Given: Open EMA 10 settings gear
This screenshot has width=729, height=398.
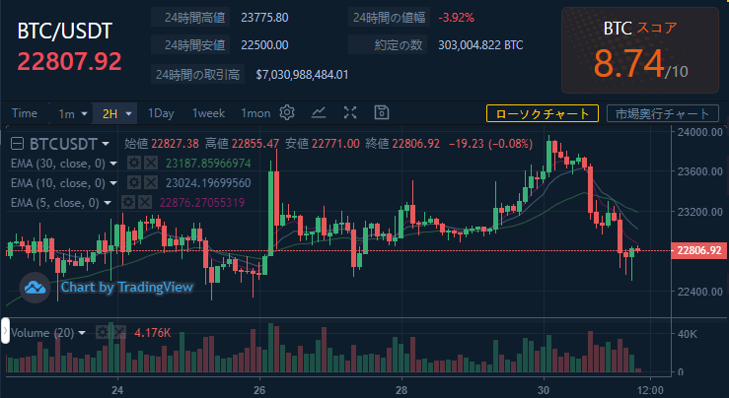Looking at the screenshot, I should (134, 182).
